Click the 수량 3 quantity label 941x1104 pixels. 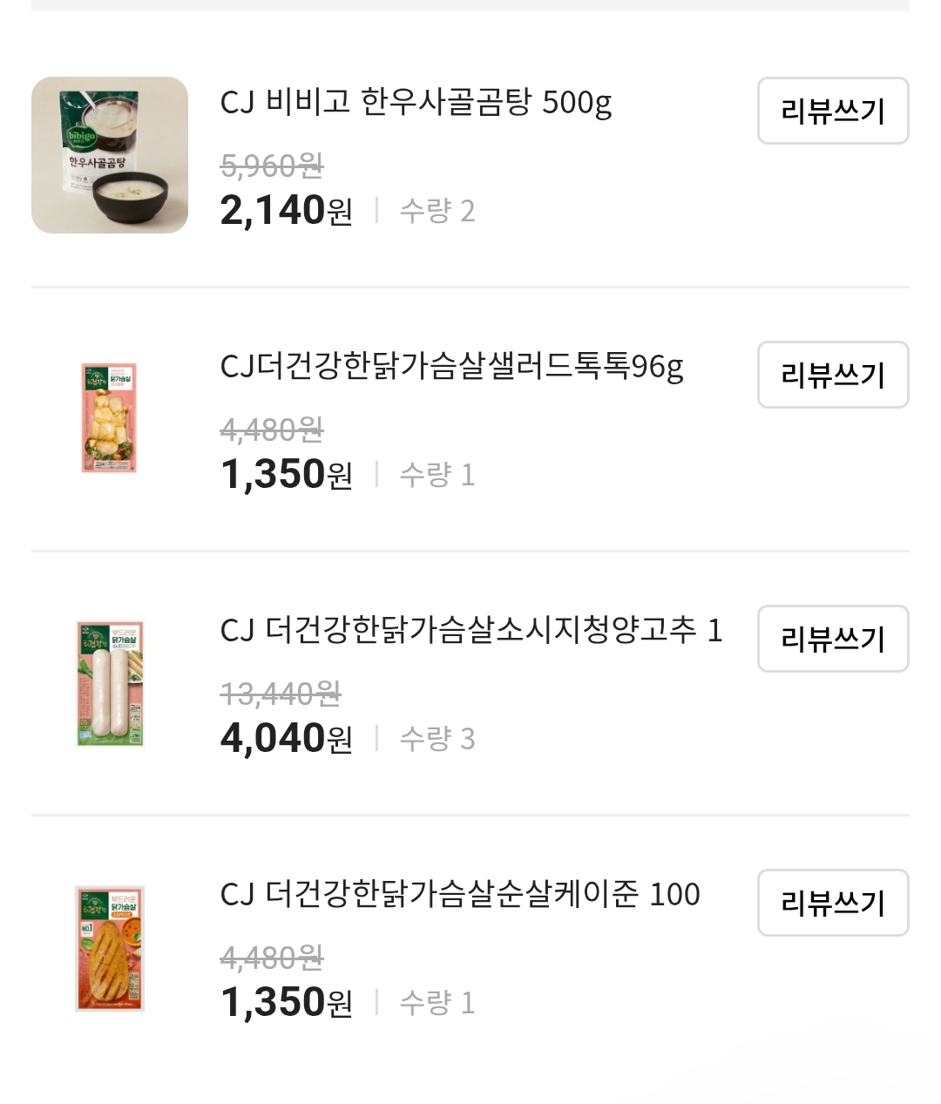click(x=437, y=739)
